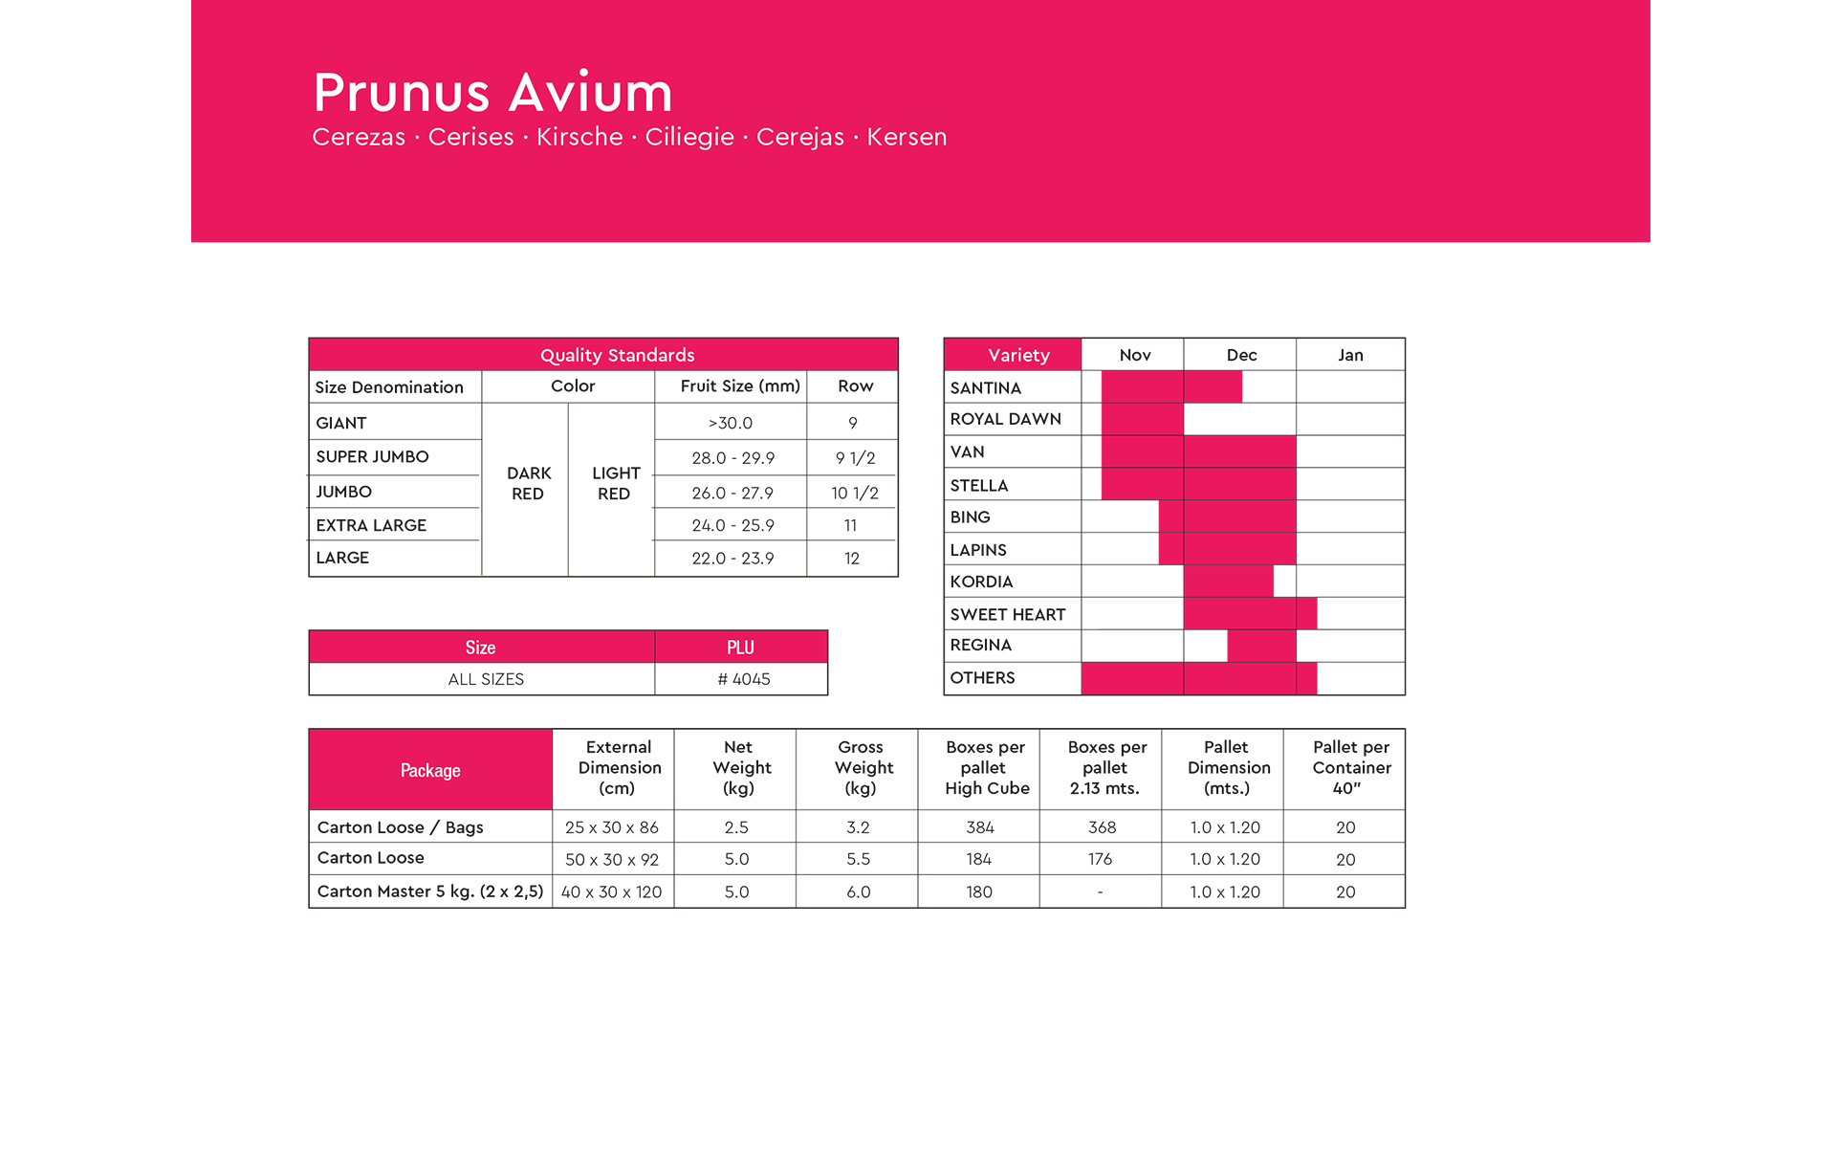Click fruit size value >30.0
The width and height of the screenshot is (1836, 1166).
[x=731, y=423]
